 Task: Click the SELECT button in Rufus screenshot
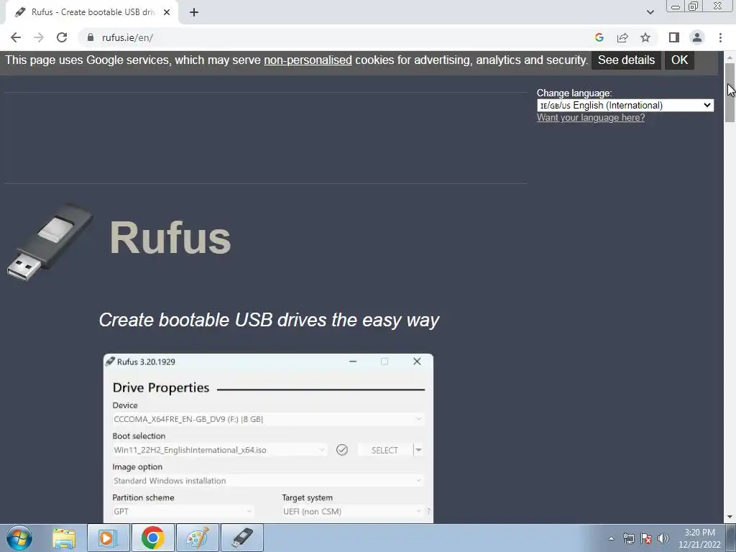coord(385,450)
